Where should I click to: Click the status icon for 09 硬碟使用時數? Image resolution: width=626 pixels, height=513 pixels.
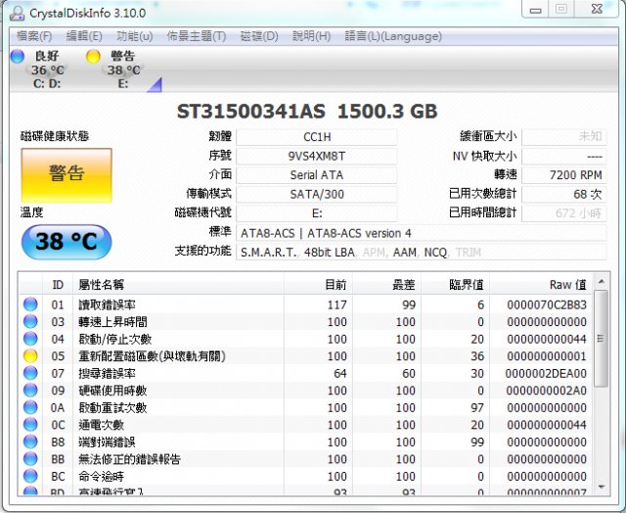[30, 391]
